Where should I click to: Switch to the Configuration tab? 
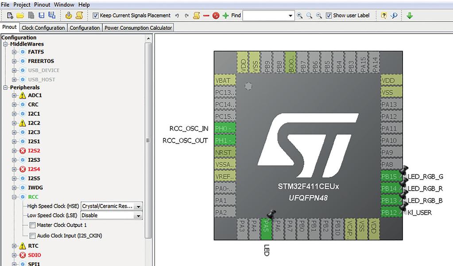tap(85, 28)
